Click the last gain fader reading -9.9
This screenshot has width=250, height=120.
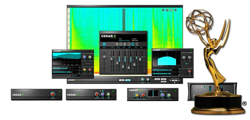click(x=140, y=59)
